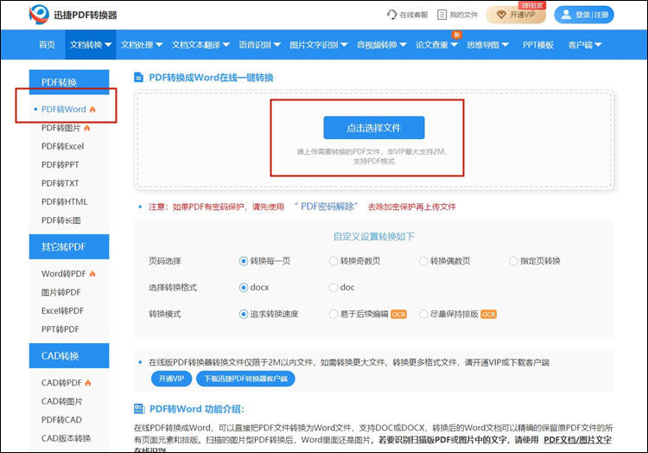Click the 迅捷PDF转换器 logo icon

pos(39,15)
